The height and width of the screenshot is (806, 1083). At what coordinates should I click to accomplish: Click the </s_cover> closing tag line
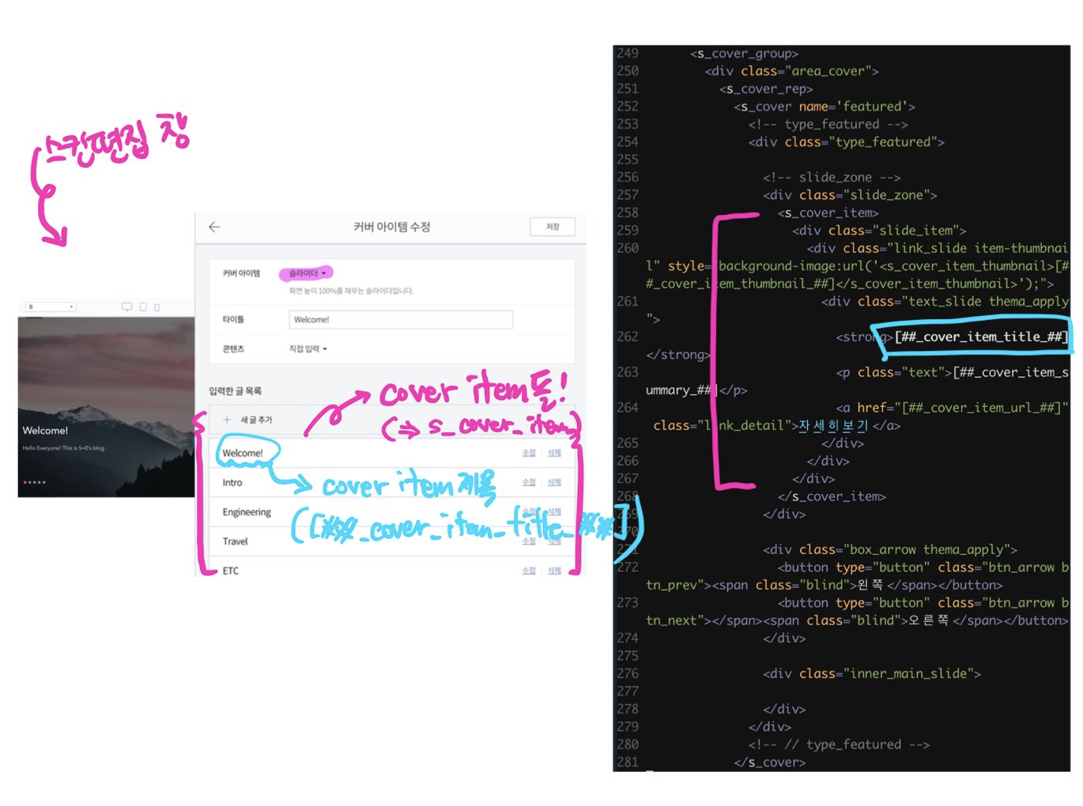(769, 763)
